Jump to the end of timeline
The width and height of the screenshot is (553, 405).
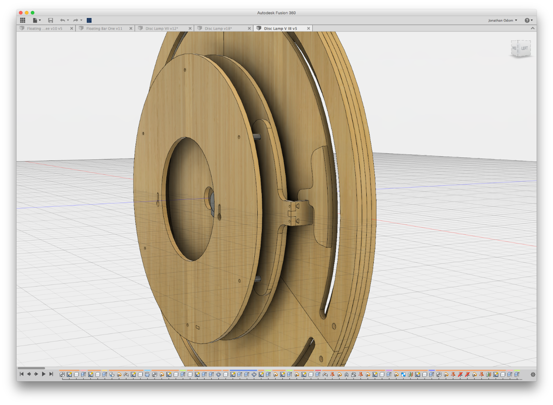click(51, 374)
